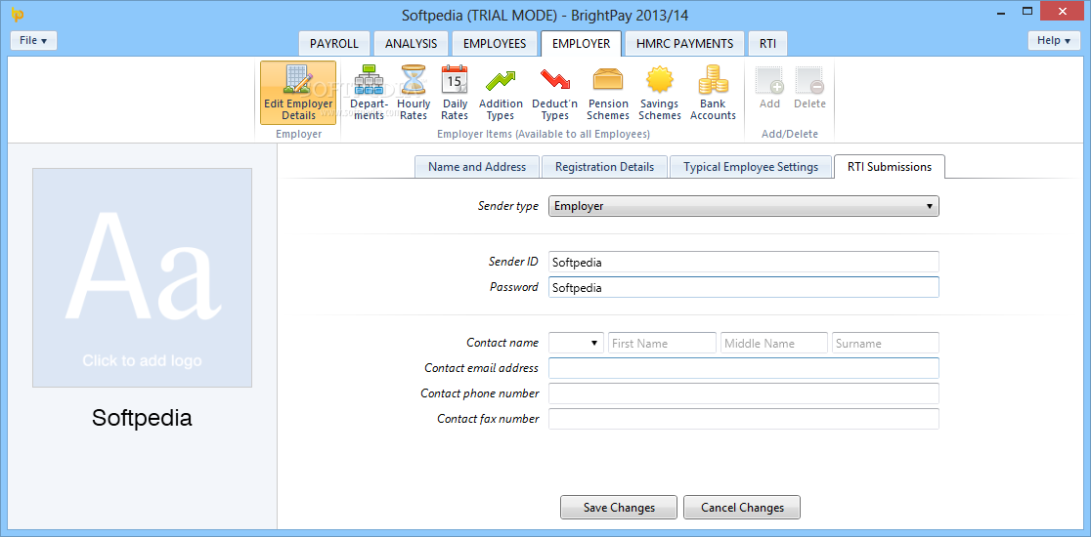Show Registration Details tab
The height and width of the screenshot is (537, 1091).
pyautogui.click(x=604, y=167)
